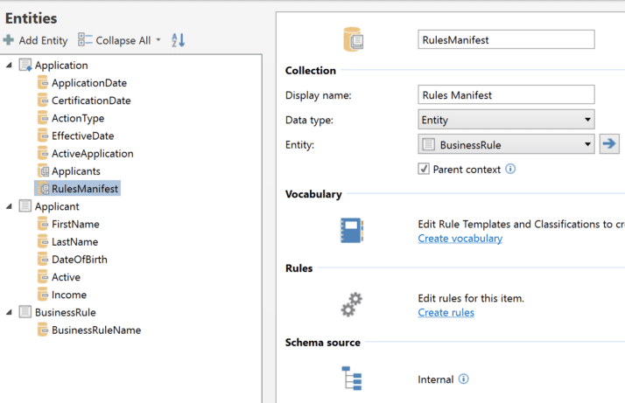
Task: Collapse the Applicant entity node
Action: pyautogui.click(x=9, y=206)
